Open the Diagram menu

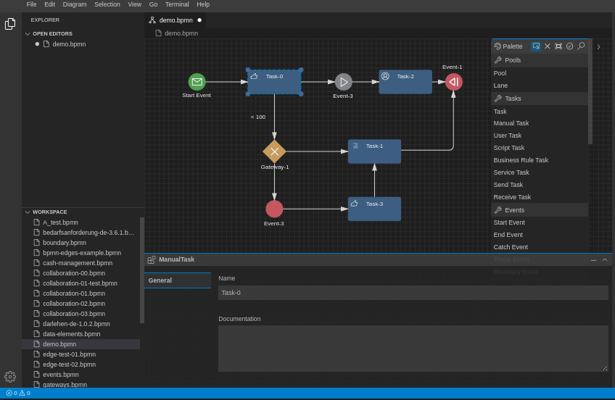click(75, 4)
